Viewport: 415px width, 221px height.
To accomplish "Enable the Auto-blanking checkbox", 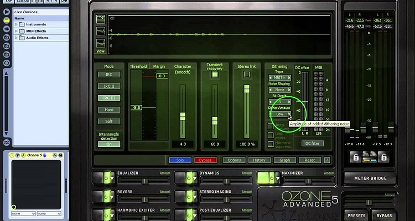I will point(271,126).
